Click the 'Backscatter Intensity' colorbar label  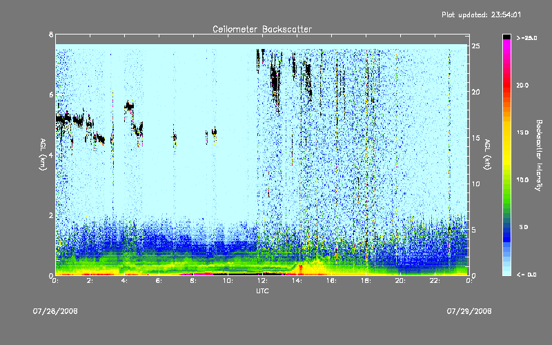[539, 155]
